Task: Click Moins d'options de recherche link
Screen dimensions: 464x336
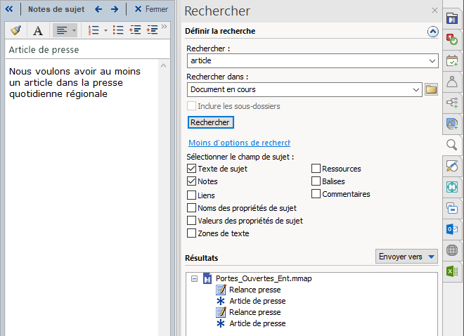Action: [x=239, y=143]
